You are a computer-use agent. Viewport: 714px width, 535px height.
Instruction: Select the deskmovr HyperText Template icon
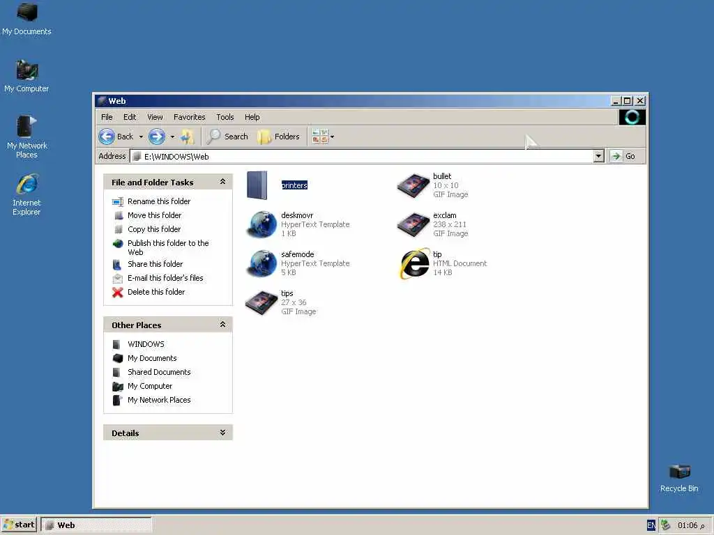pos(261,224)
